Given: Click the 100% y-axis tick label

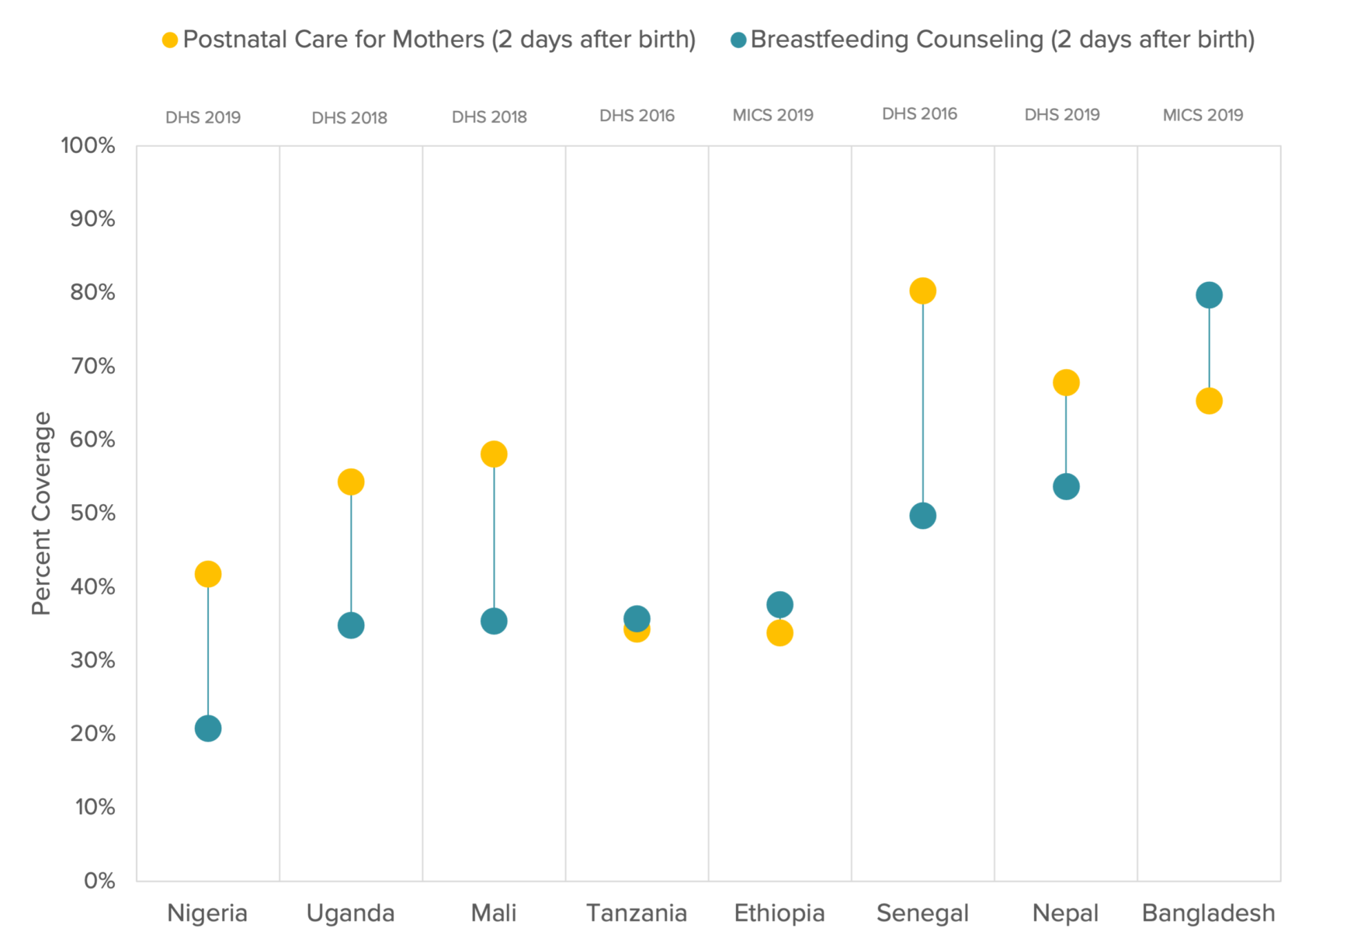Looking at the screenshot, I should pyautogui.click(x=88, y=145).
